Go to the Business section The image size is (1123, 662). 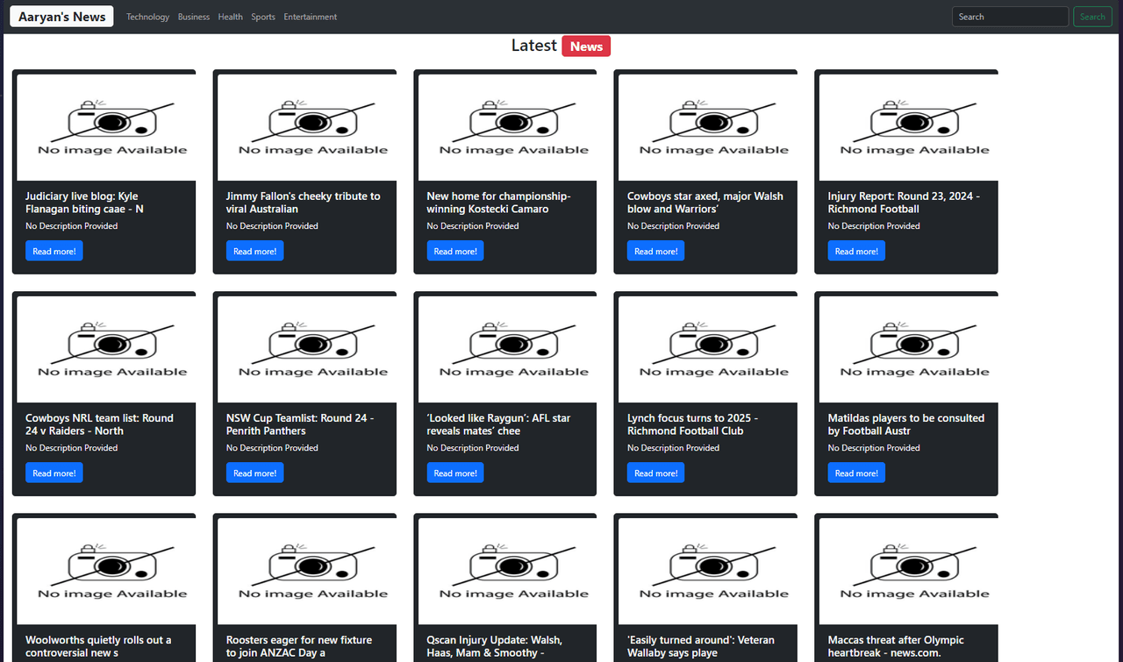coord(193,17)
